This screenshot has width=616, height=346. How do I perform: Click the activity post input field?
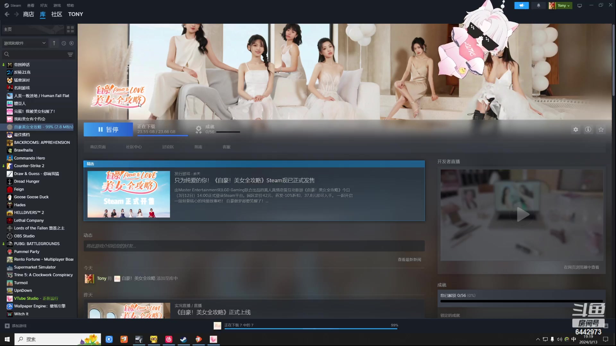254,246
